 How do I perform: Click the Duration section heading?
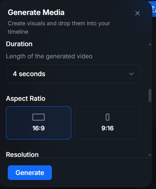[19, 44]
